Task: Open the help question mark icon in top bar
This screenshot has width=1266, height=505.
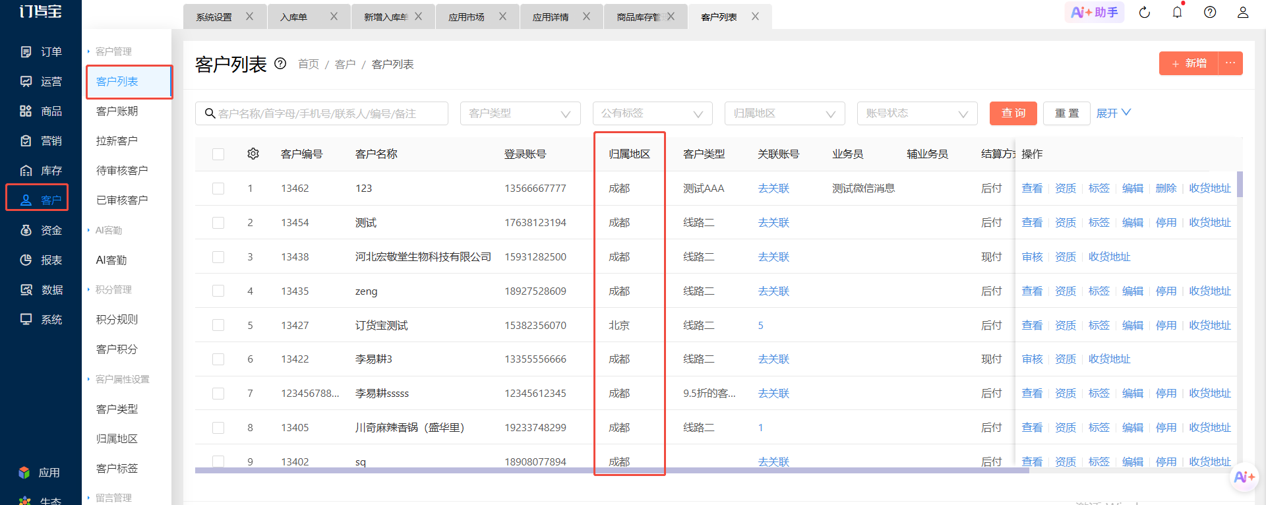Action: click(x=1210, y=12)
